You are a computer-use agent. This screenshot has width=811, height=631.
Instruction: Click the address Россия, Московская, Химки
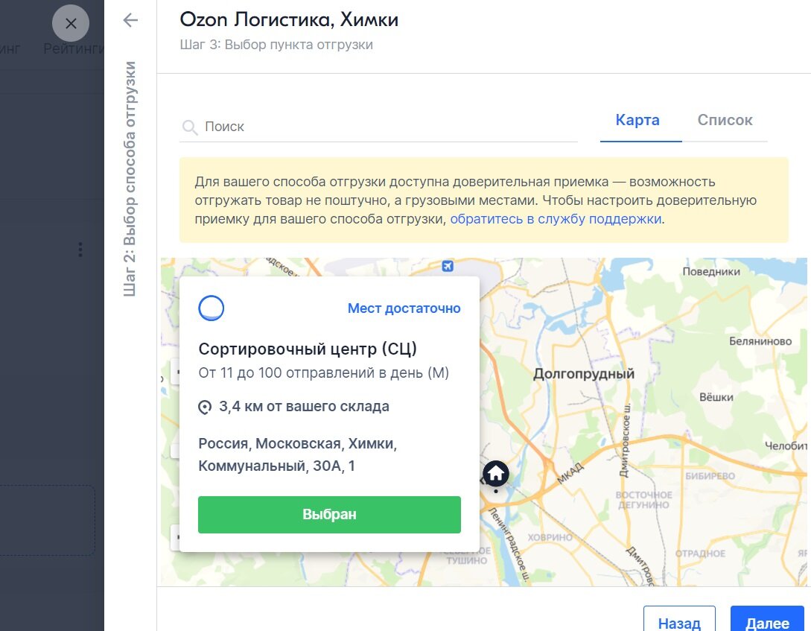click(x=298, y=454)
